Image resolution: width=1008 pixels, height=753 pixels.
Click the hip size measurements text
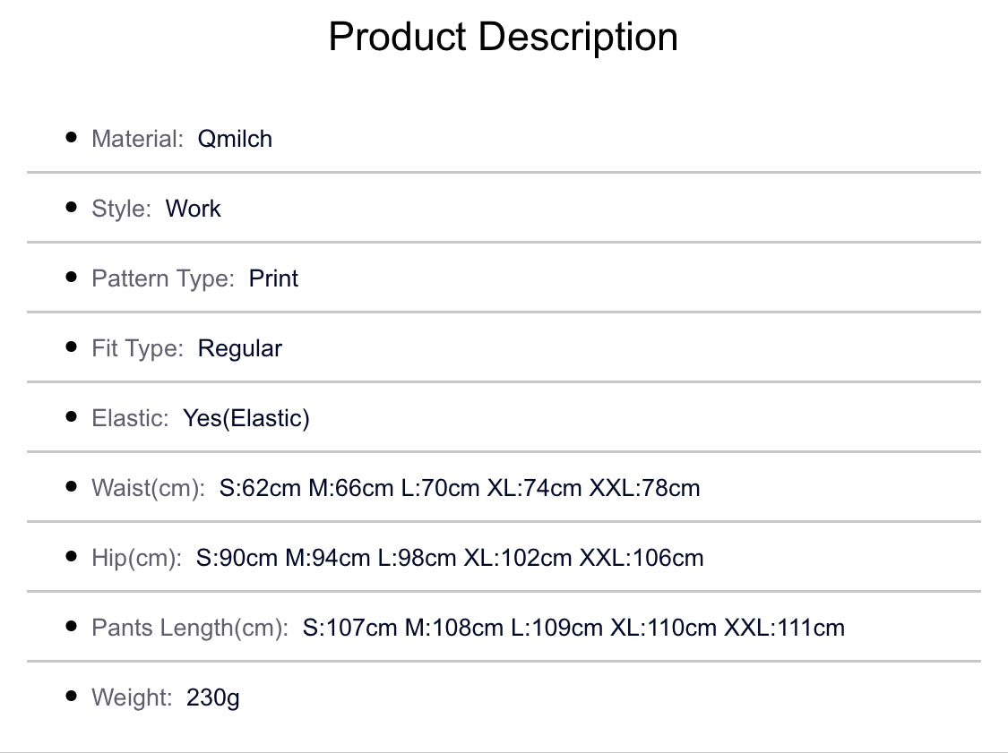(x=450, y=558)
